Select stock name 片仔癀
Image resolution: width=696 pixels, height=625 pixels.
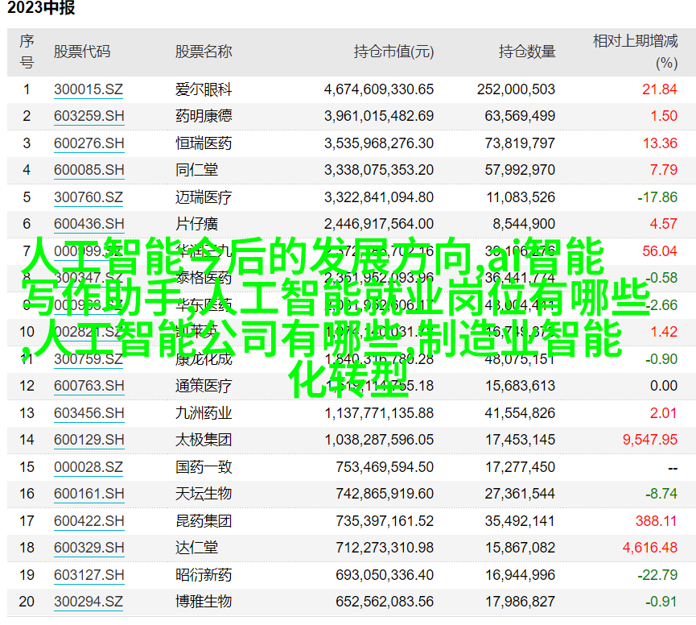point(196,224)
